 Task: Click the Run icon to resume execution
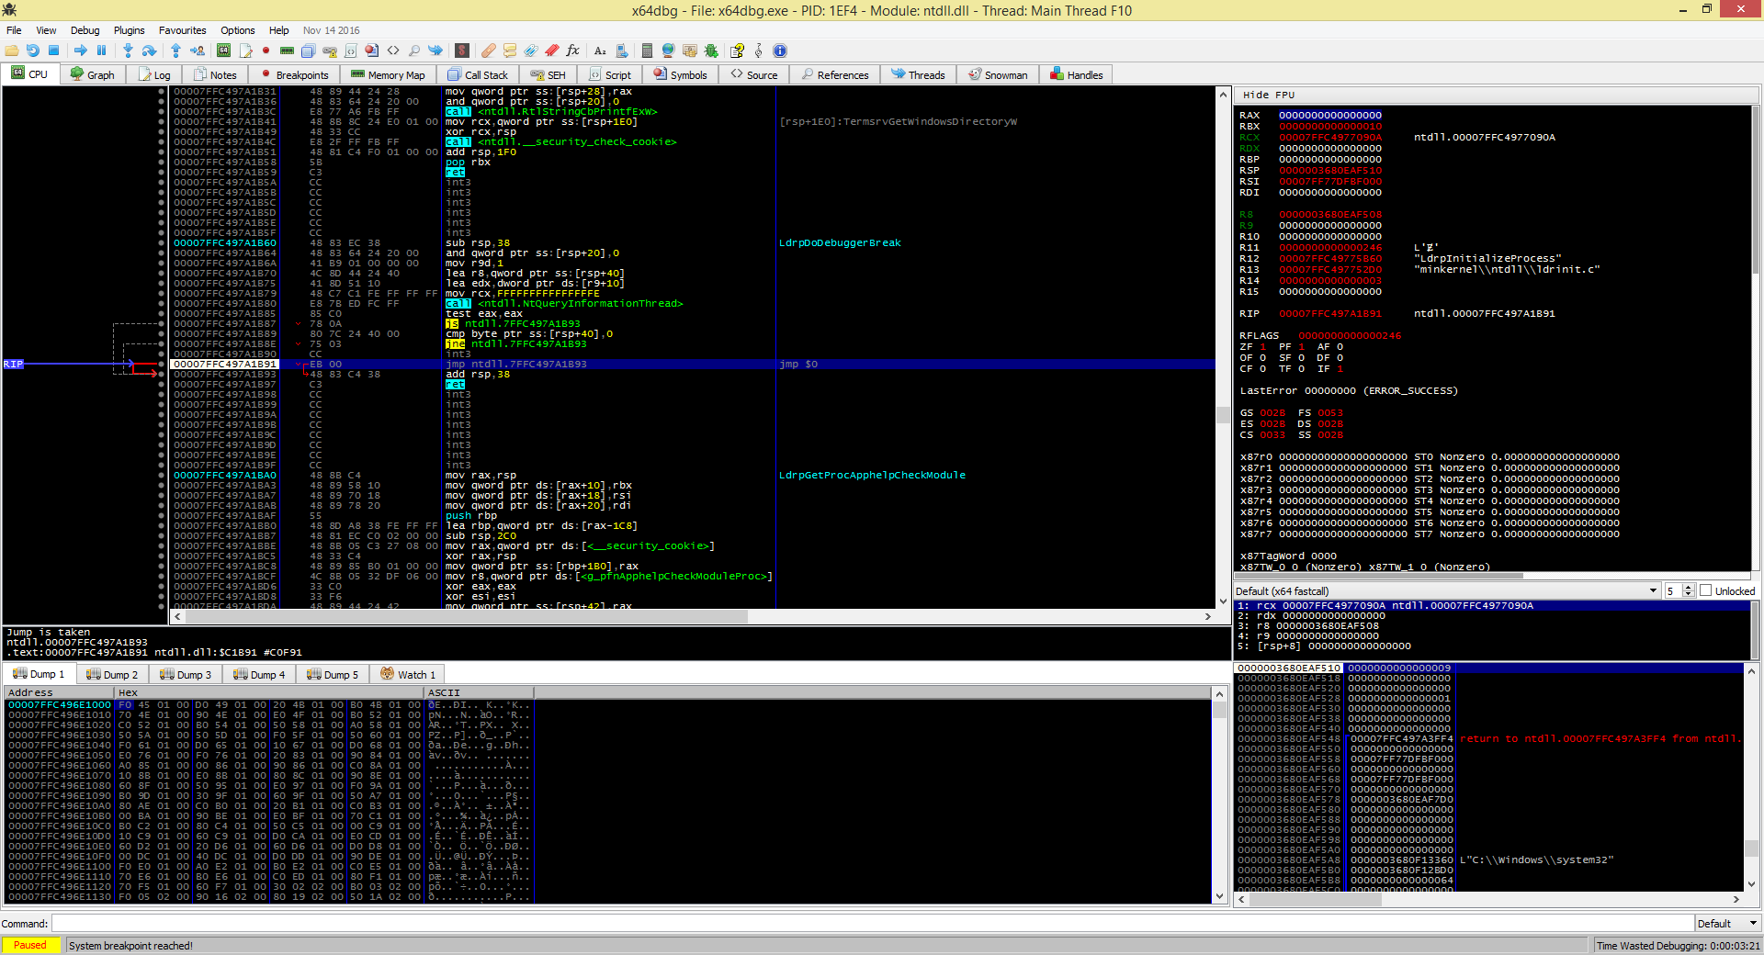click(x=81, y=51)
